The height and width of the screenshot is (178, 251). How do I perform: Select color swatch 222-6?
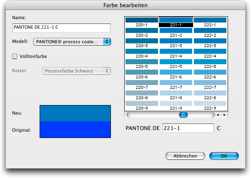coord(210,72)
